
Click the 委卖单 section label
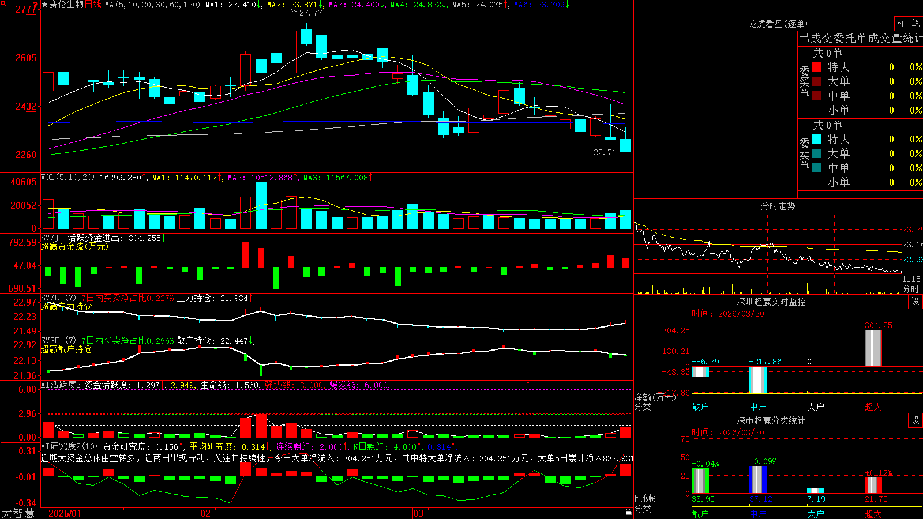click(804, 155)
